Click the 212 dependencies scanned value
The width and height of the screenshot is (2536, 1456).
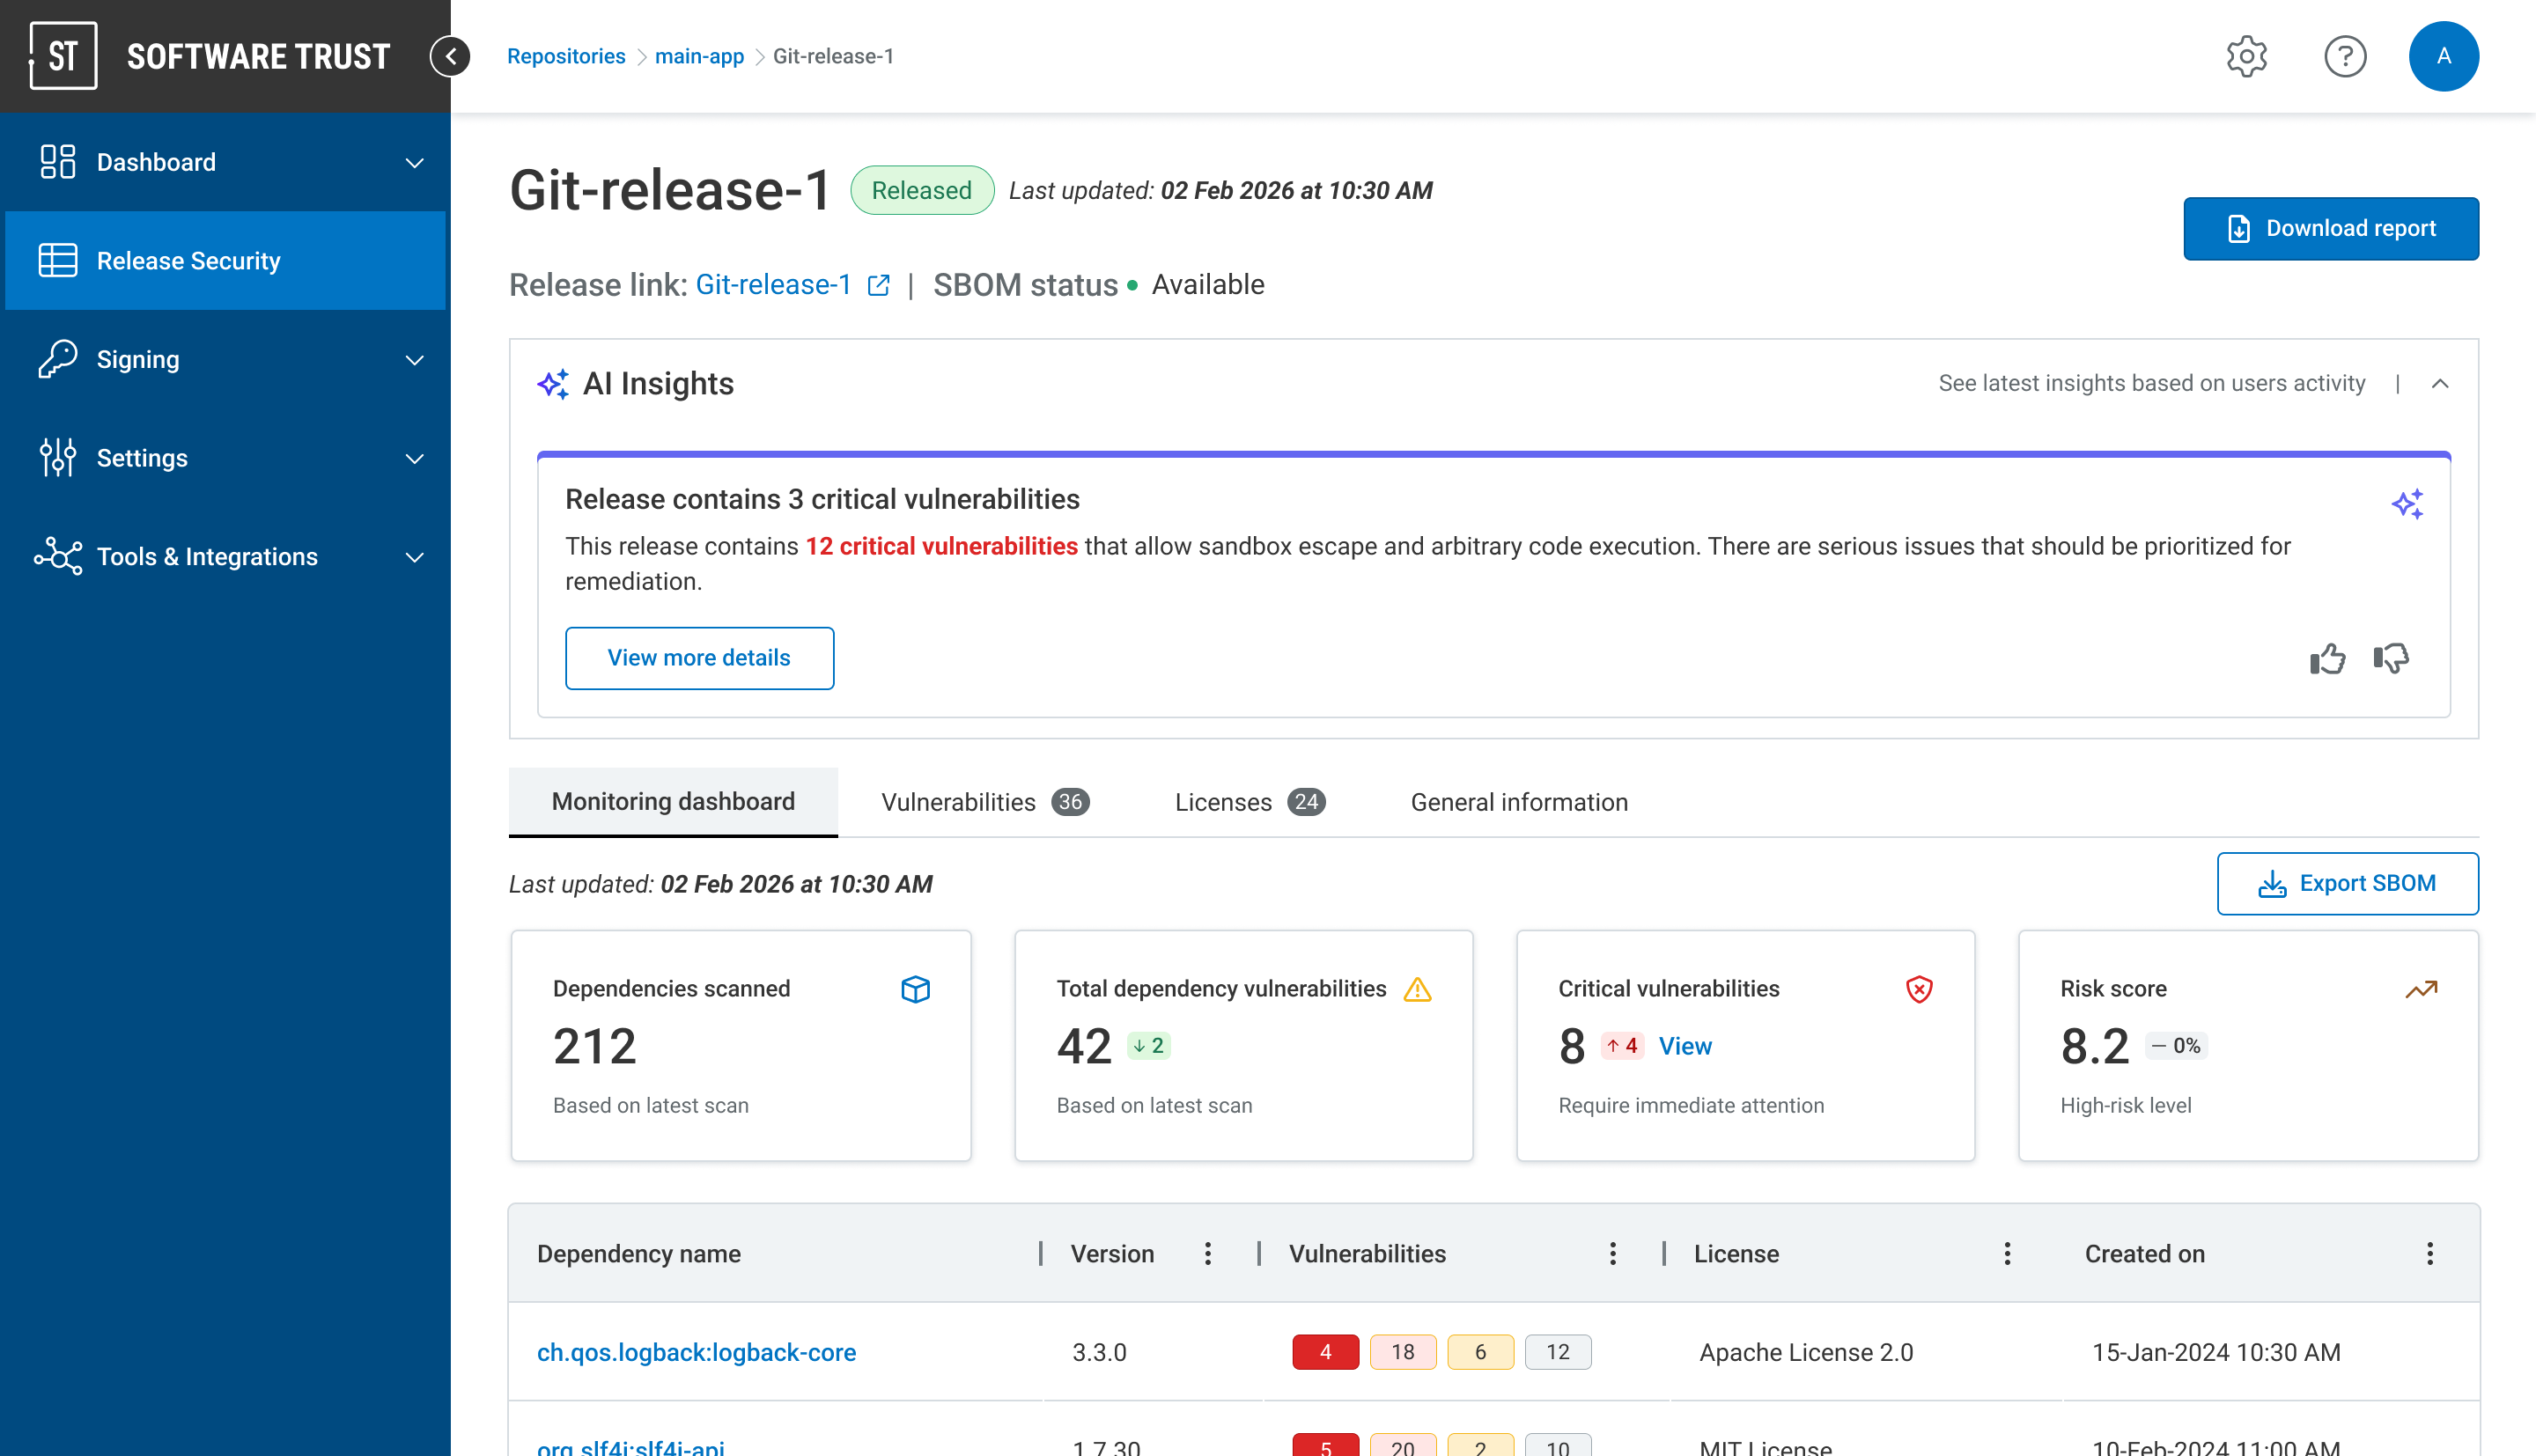coord(594,1046)
